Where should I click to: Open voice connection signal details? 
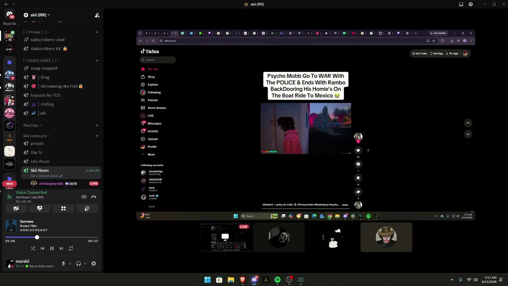(10, 197)
